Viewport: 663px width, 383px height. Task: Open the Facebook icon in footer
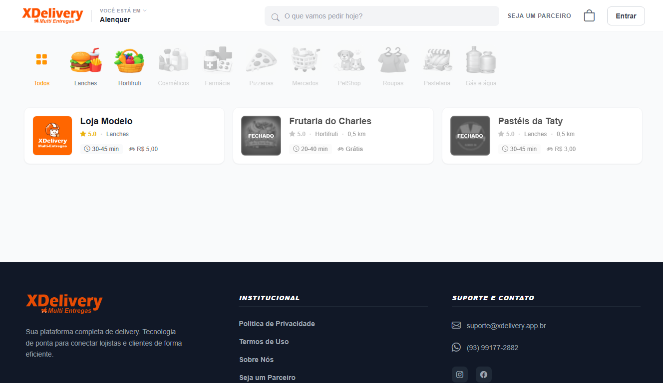(484, 375)
